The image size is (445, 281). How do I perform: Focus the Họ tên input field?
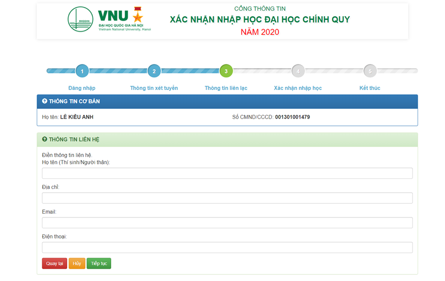pos(227,173)
